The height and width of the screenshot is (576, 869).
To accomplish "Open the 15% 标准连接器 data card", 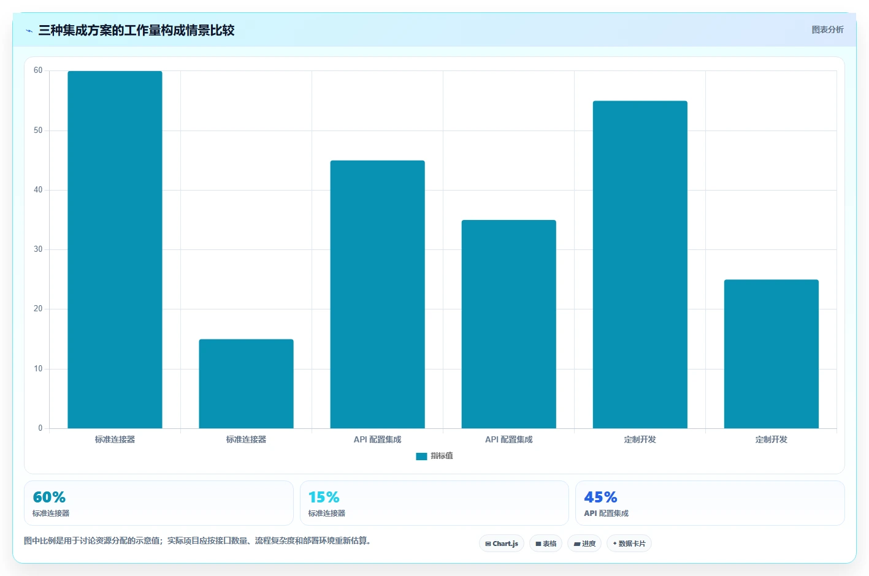I will click(x=434, y=503).
